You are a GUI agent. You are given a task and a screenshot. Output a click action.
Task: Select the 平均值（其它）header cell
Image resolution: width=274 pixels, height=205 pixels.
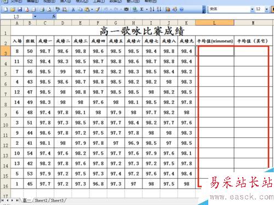[x=253, y=41]
